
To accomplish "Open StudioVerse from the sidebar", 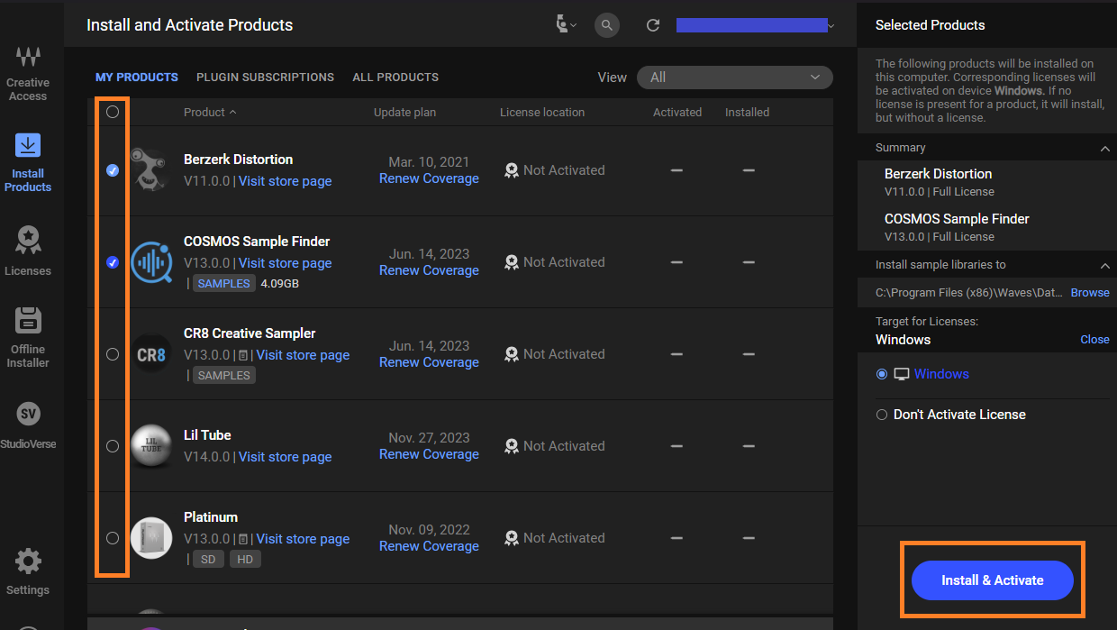I will click(x=28, y=425).
